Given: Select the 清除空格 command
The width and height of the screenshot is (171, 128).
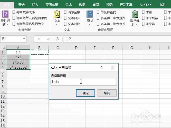Looking at the screenshot, I should click(x=72, y=12).
